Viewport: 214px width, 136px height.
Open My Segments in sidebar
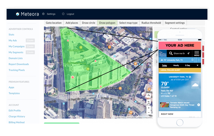tap(16, 52)
